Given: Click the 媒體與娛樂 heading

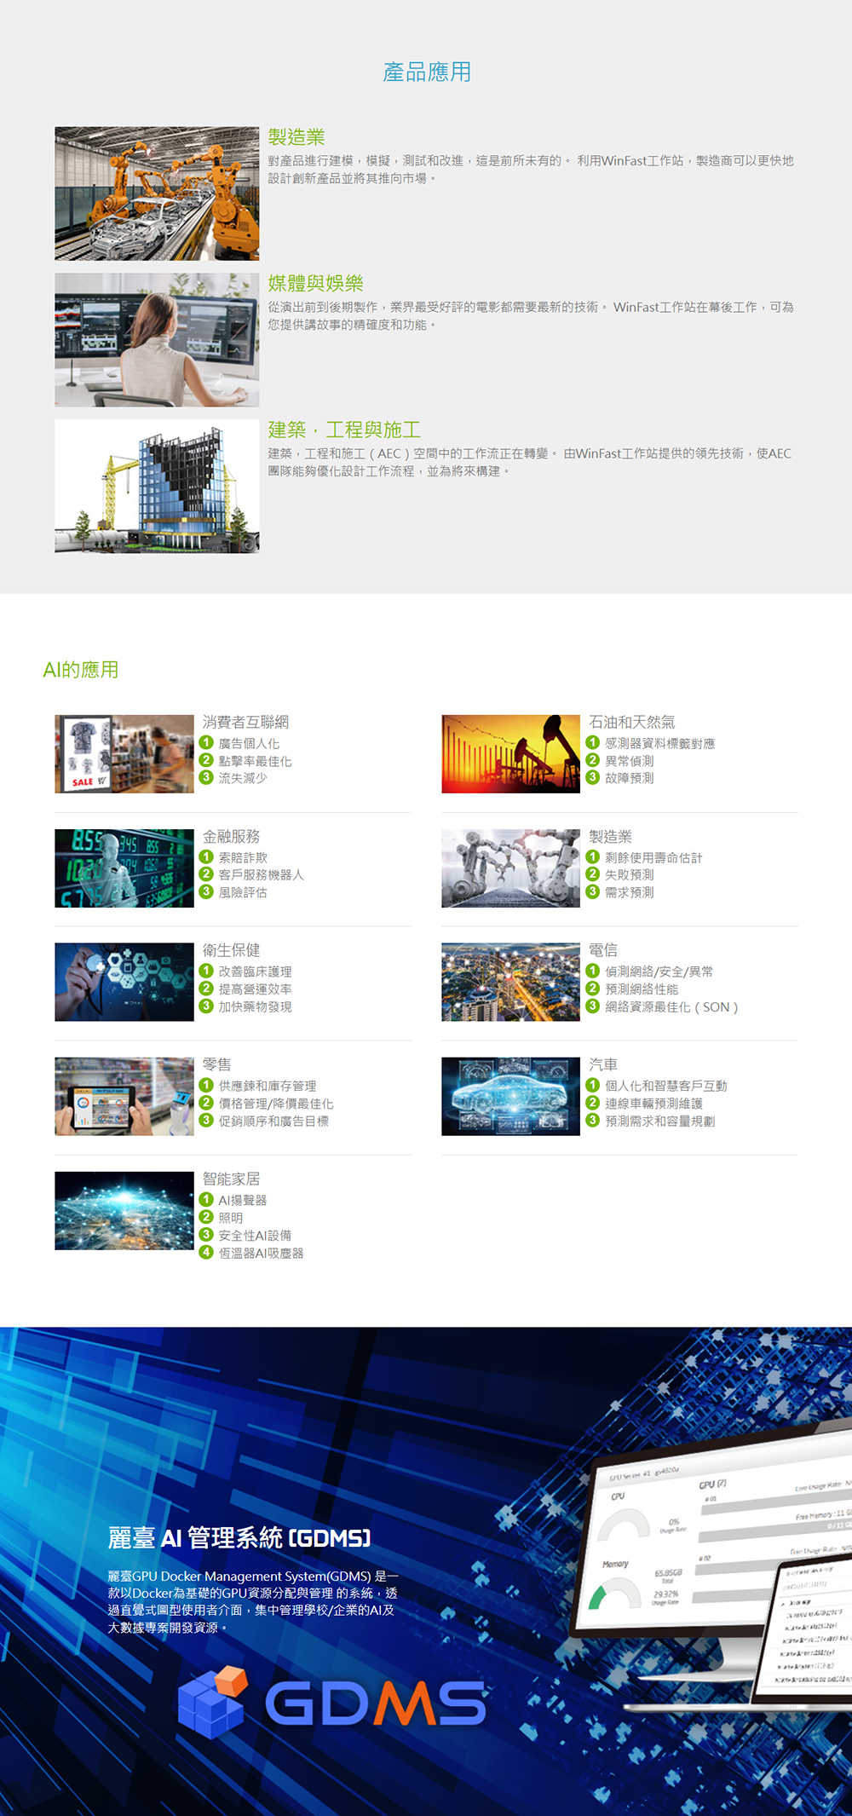Looking at the screenshot, I should [316, 284].
